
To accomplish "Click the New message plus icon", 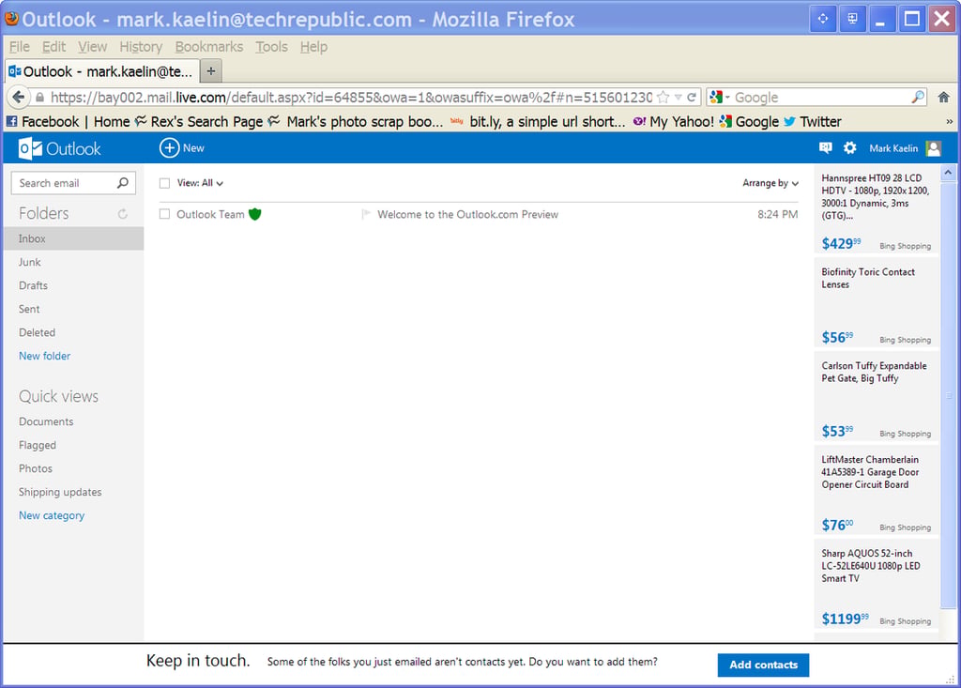I will [169, 147].
